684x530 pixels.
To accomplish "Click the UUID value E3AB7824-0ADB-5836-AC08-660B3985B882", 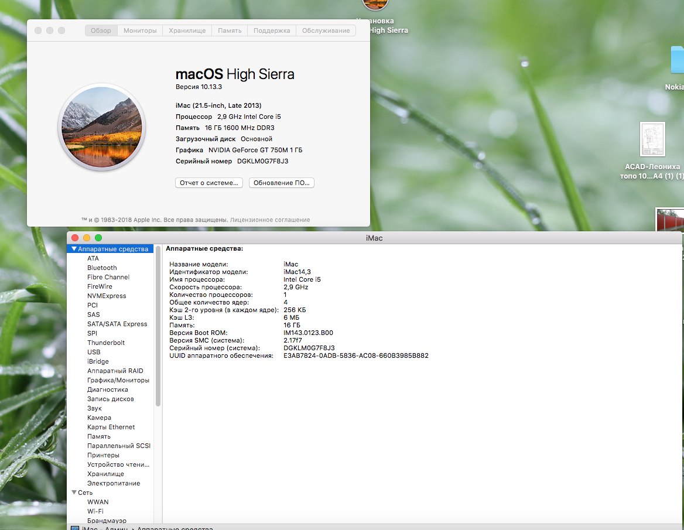I will [x=356, y=355].
